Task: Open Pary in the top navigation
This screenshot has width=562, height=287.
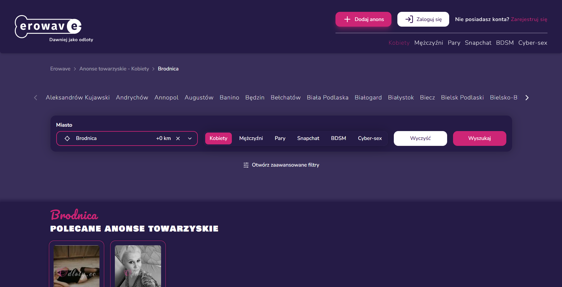Action: [x=454, y=43]
